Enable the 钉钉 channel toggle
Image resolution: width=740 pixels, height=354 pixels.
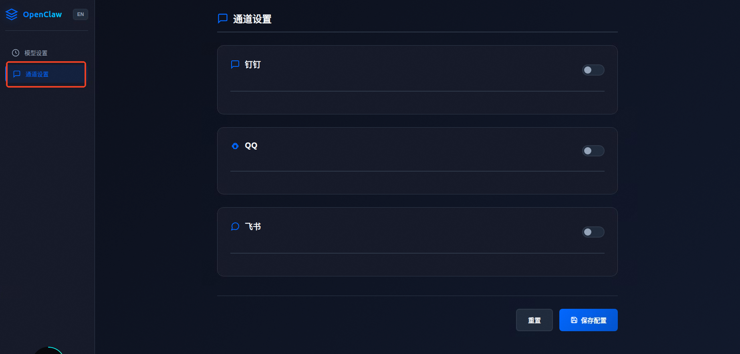(593, 70)
